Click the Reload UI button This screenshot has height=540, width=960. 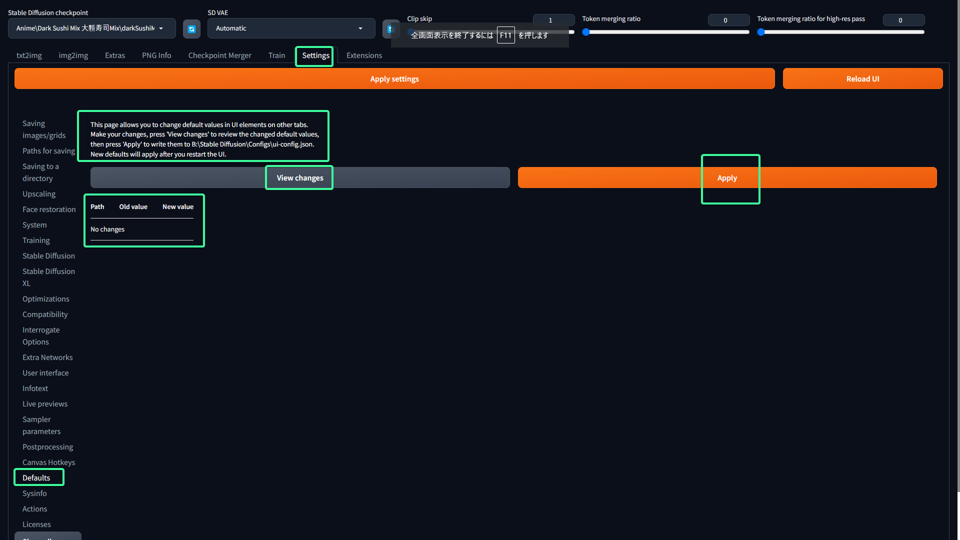click(x=862, y=79)
